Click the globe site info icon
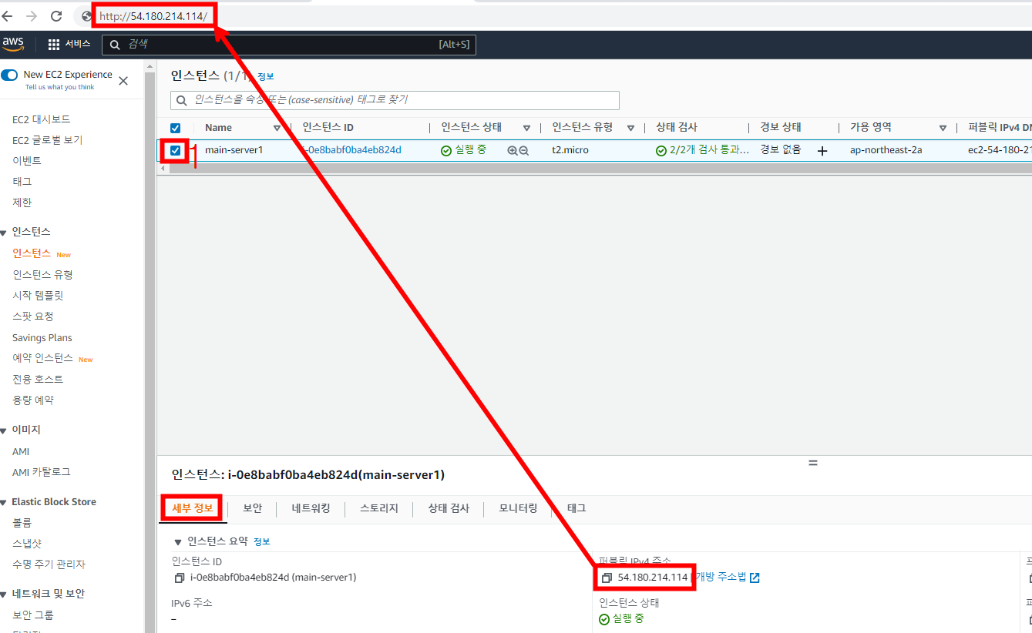 click(87, 15)
